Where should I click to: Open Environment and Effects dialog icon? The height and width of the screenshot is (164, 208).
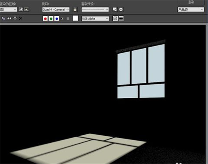pos(121,10)
